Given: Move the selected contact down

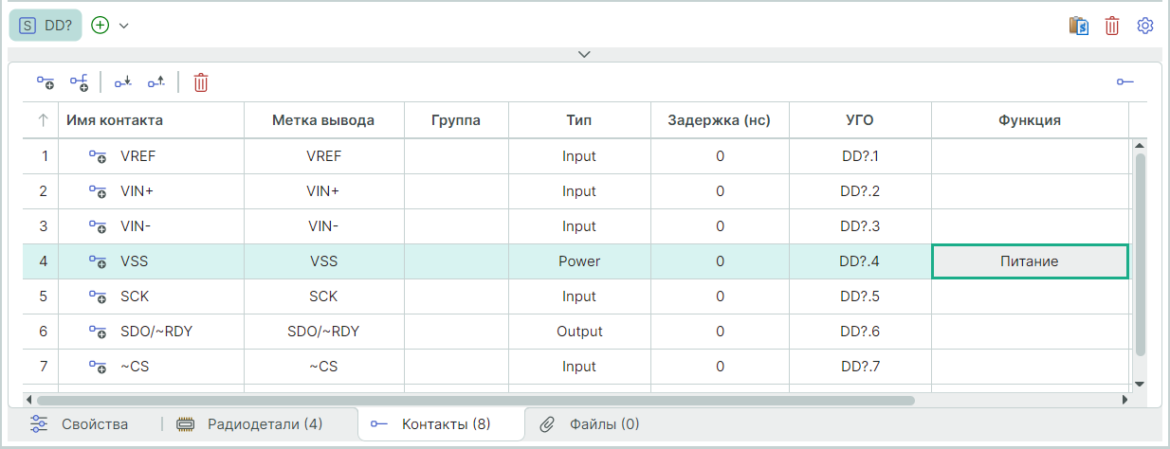Looking at the screenshot, I should click(122, 82).
